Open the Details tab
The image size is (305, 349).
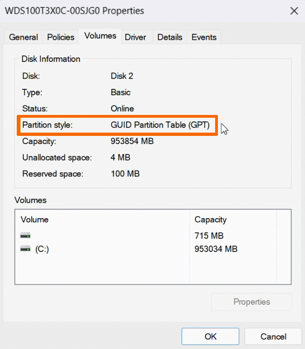(169, 37)
